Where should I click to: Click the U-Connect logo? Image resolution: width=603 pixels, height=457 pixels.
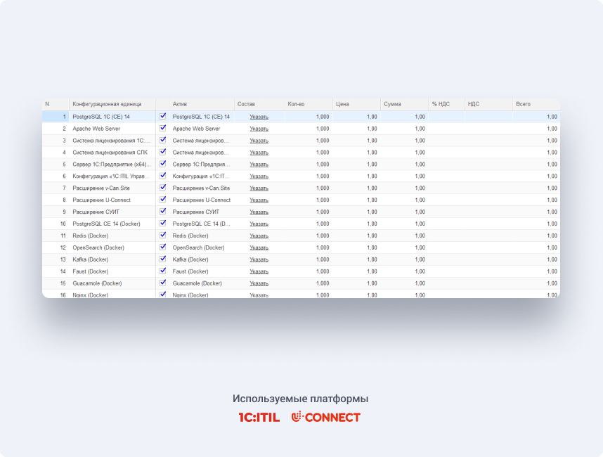click(325, 417)
